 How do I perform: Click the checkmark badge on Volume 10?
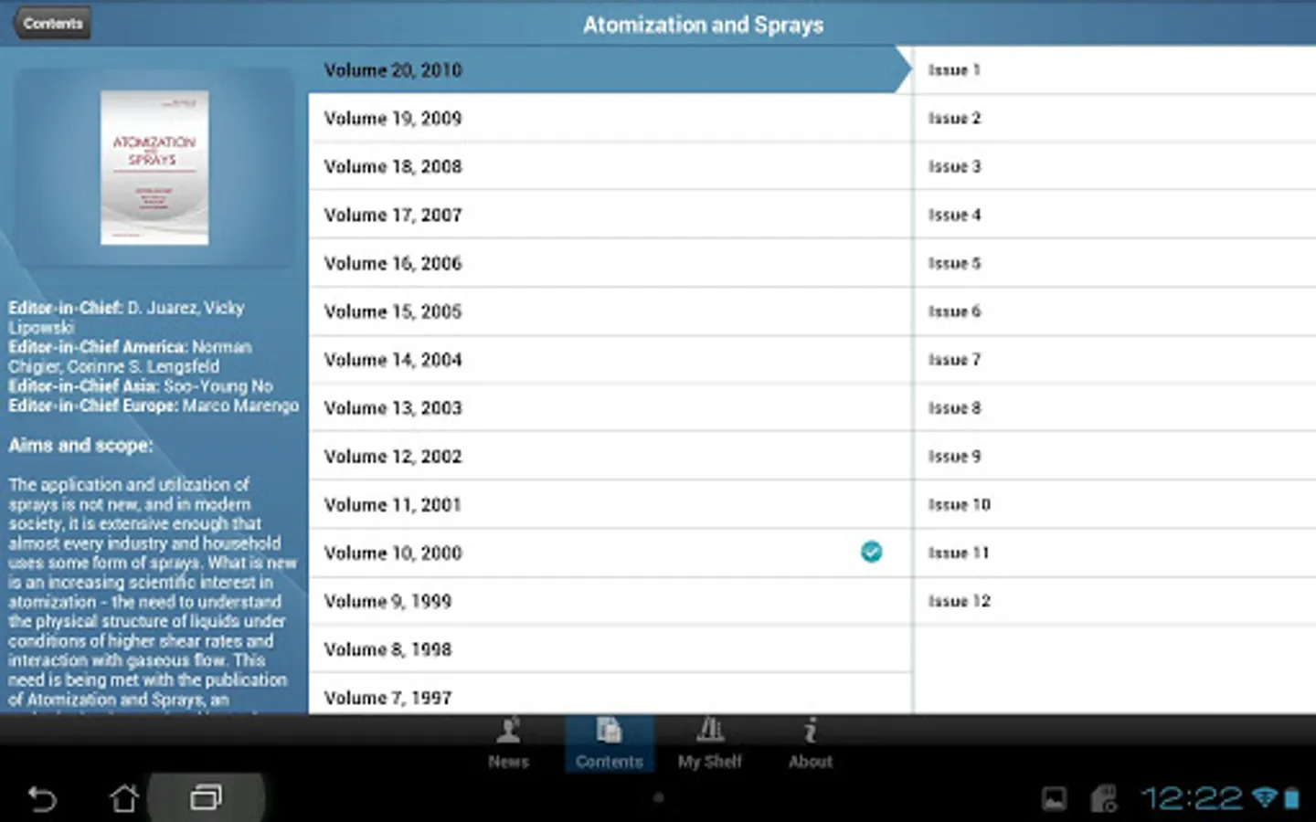(x=872, y=552)
